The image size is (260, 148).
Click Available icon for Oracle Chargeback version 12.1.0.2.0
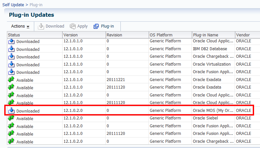click(11, 141)
